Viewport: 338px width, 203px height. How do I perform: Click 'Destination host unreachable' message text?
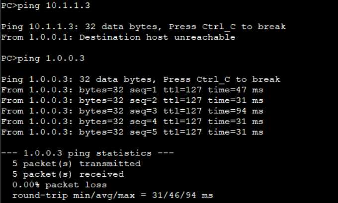(x=157, y=37)
